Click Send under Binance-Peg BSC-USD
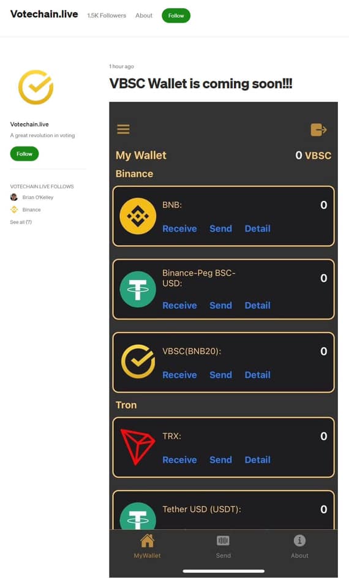 pos(220,306)
